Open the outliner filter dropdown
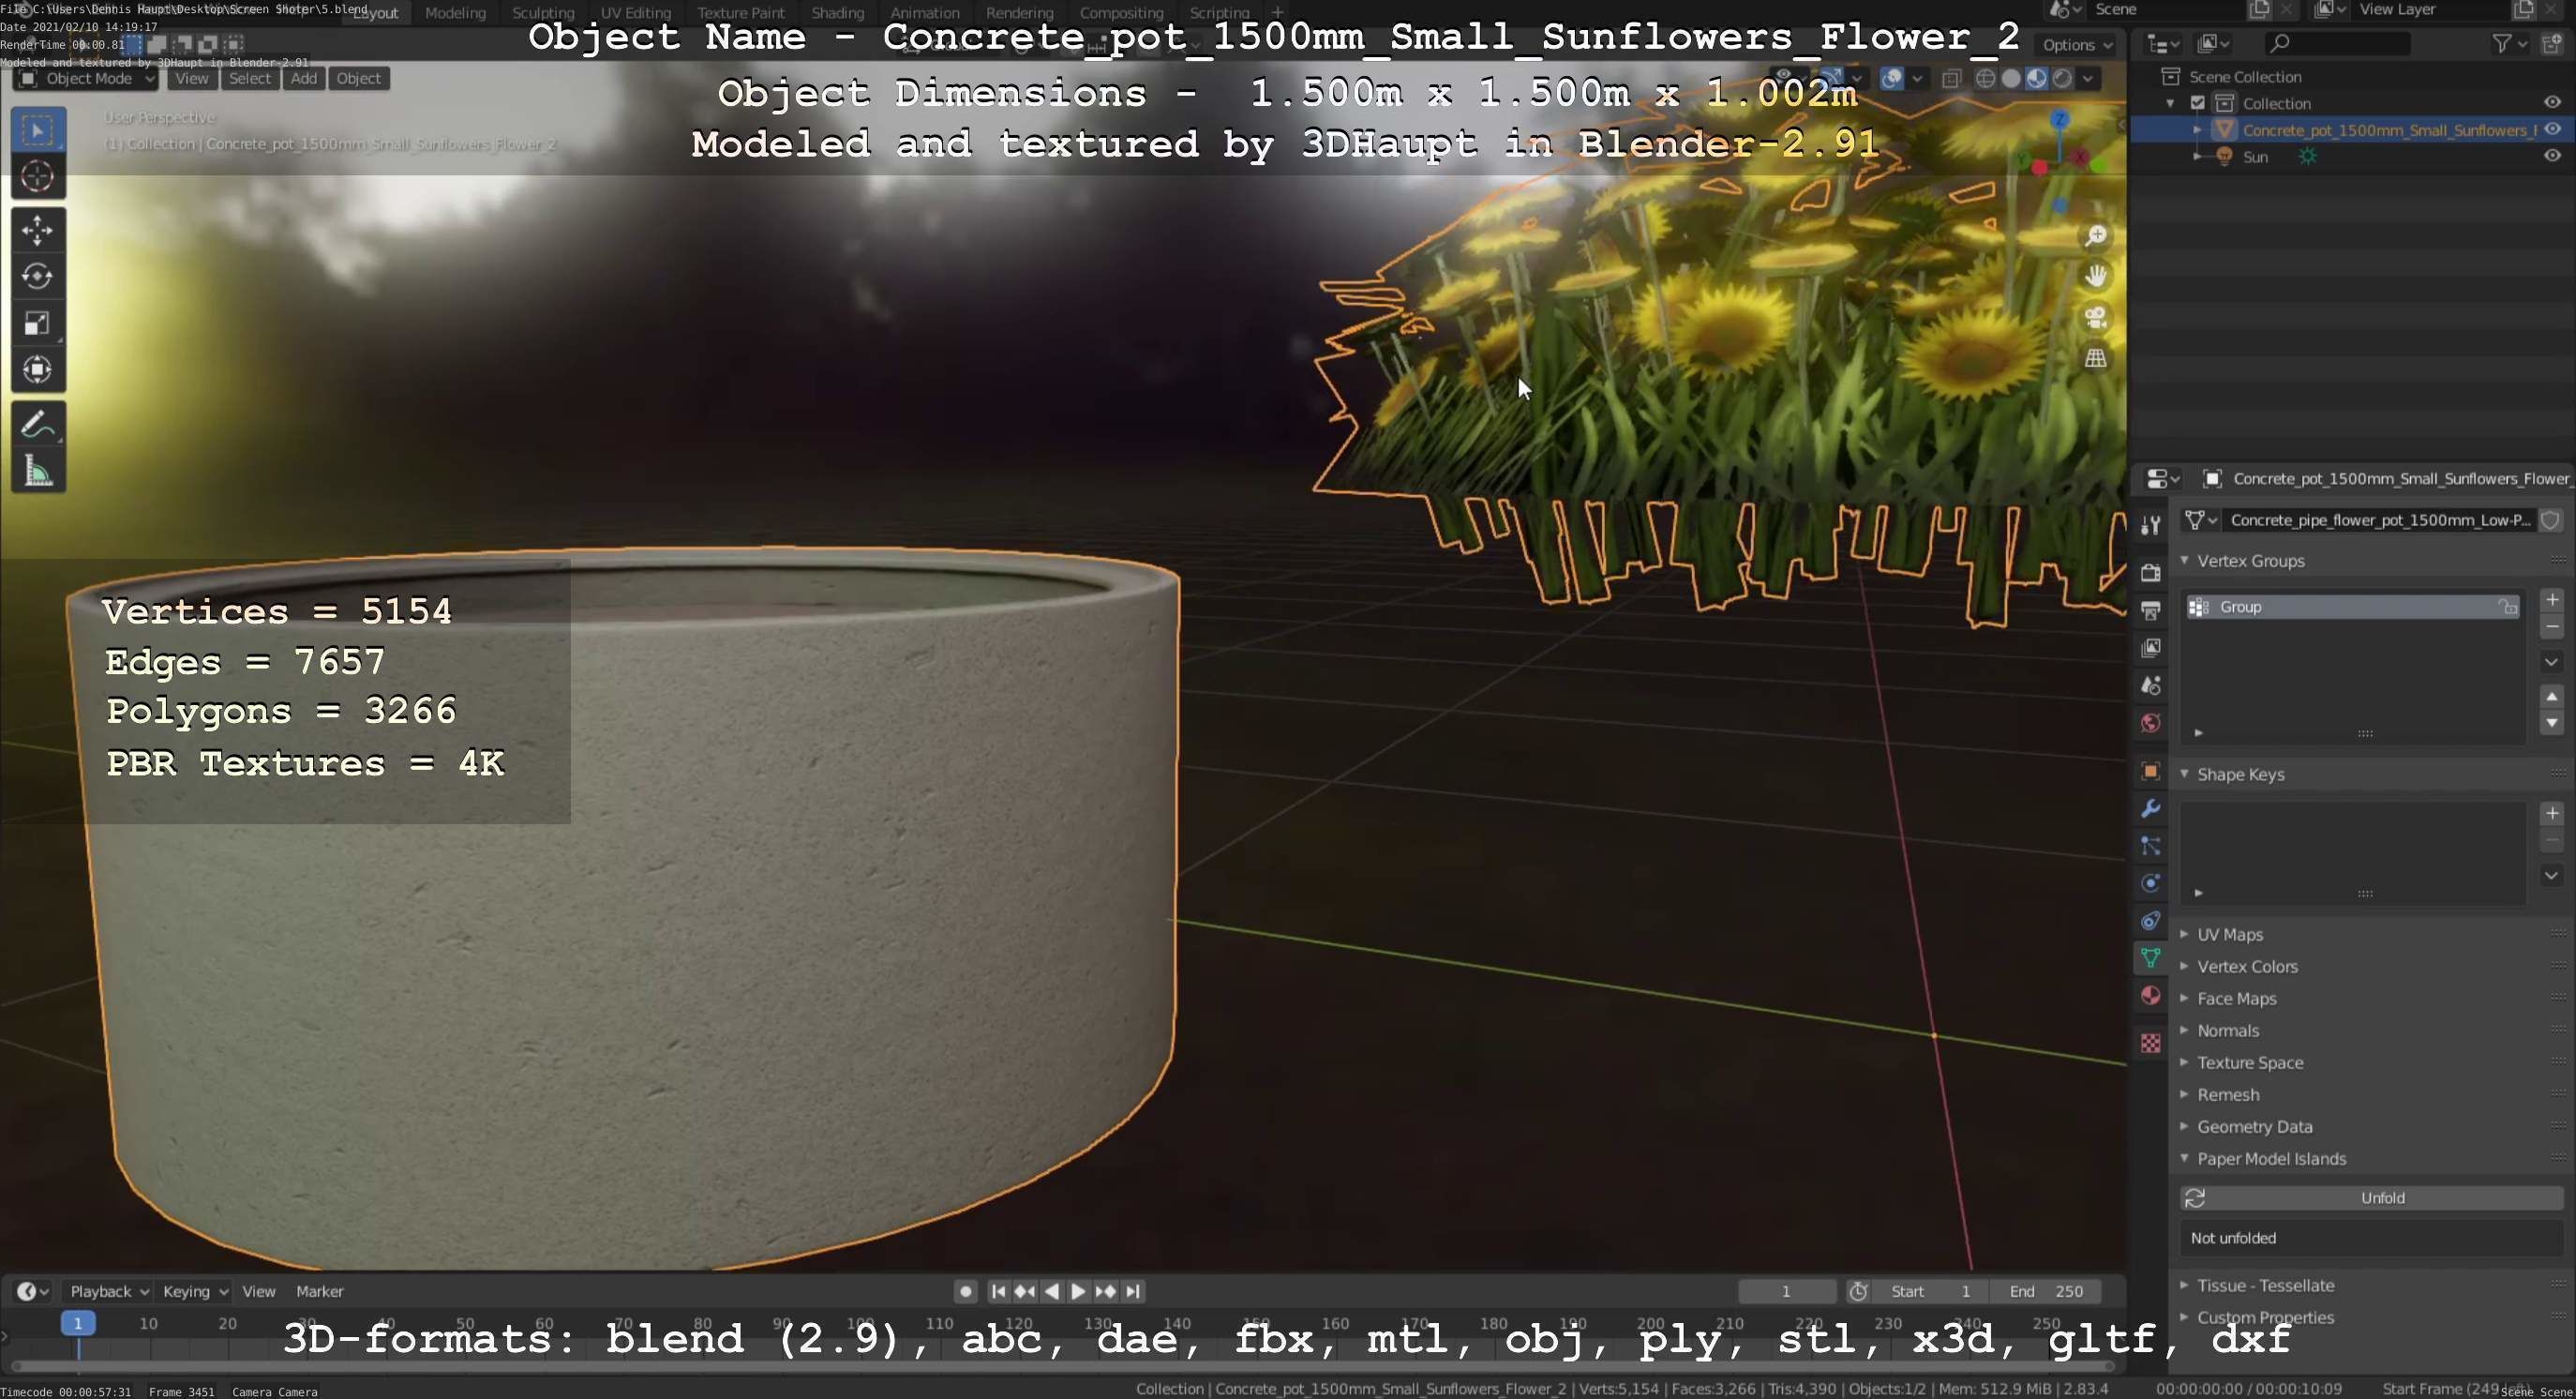 pos(2509,43)
